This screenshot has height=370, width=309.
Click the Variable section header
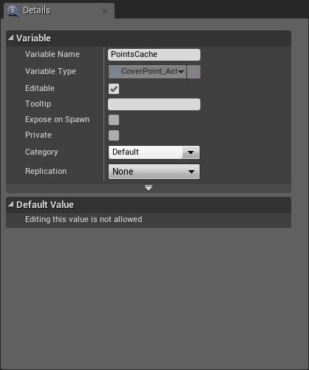click(x=149, y=38)
